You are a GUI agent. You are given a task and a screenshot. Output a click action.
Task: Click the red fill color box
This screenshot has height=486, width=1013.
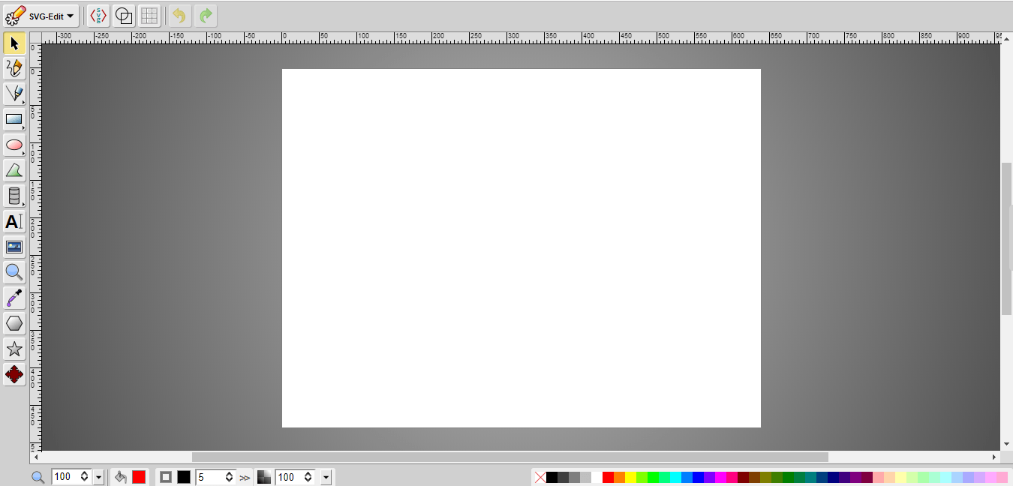(x=139, y=477)
